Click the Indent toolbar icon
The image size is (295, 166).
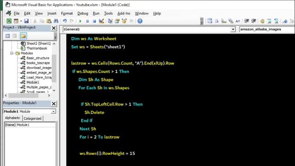(x=247, y=21)
